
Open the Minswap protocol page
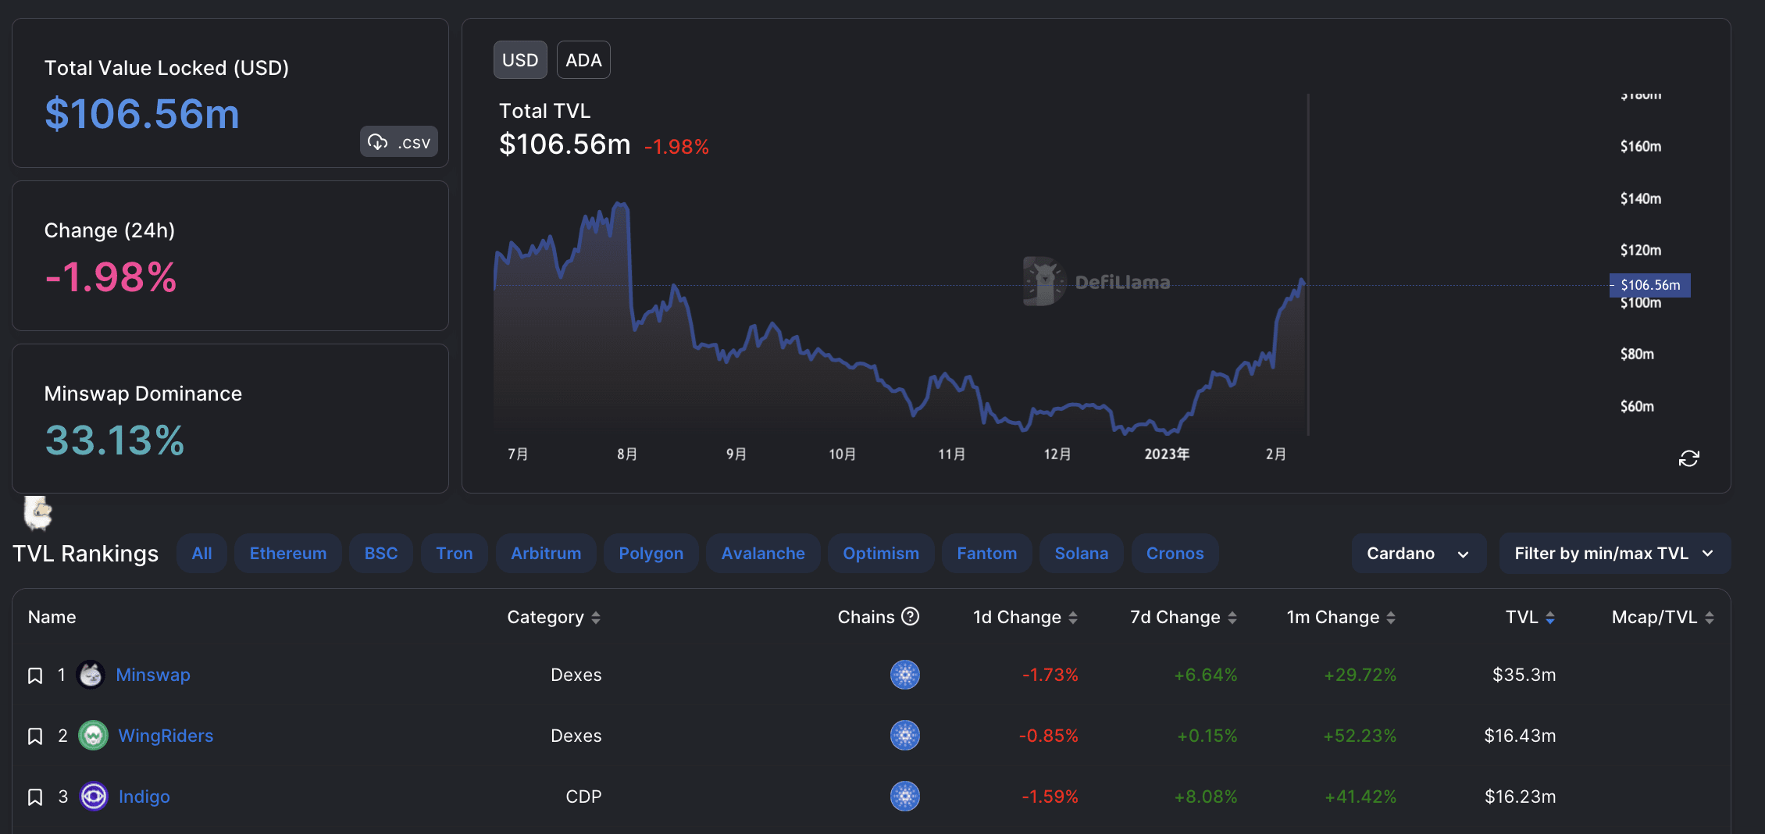[153, 675]
